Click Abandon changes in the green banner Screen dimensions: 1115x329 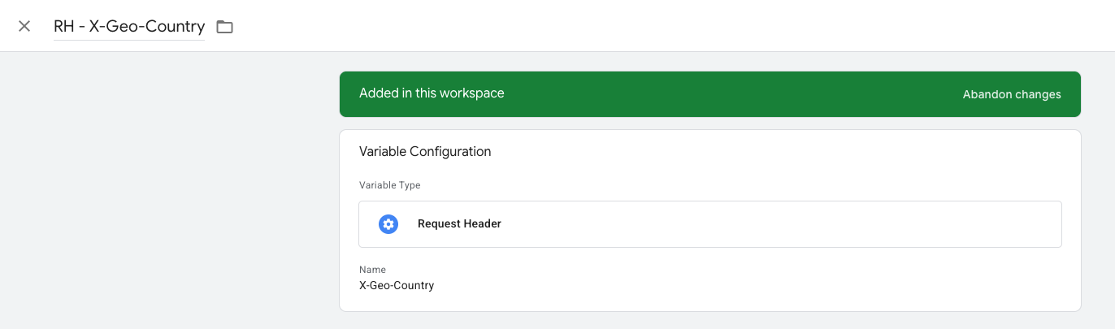[x=1011, y=94]
